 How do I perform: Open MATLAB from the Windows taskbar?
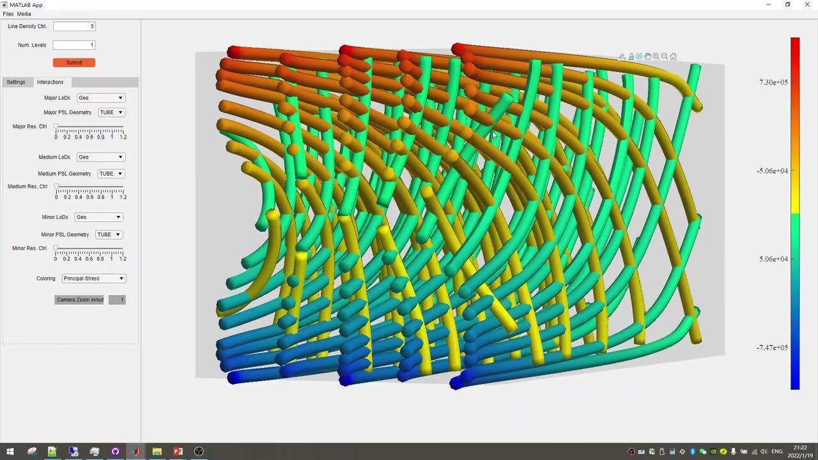135,452
